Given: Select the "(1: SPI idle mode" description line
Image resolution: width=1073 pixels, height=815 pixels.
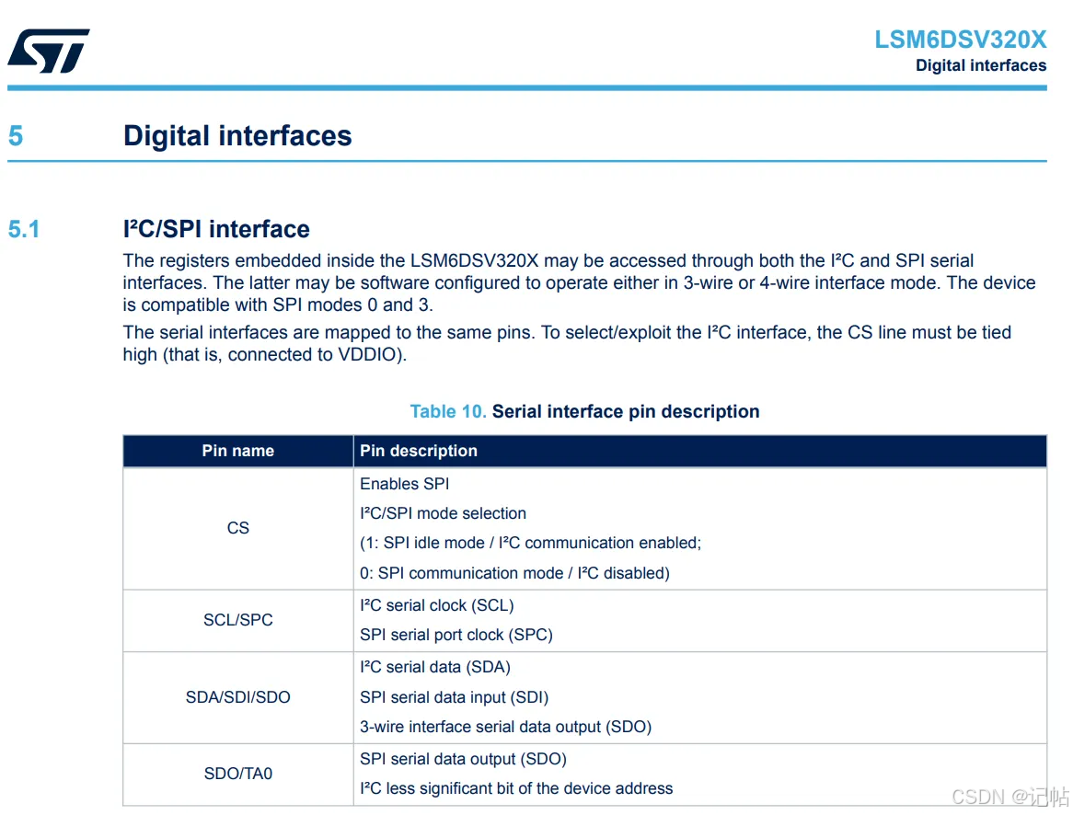Looking at the screenshot, I should pos(530,543).
